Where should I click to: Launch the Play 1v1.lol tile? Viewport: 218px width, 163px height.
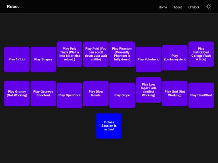pos(17,59)
